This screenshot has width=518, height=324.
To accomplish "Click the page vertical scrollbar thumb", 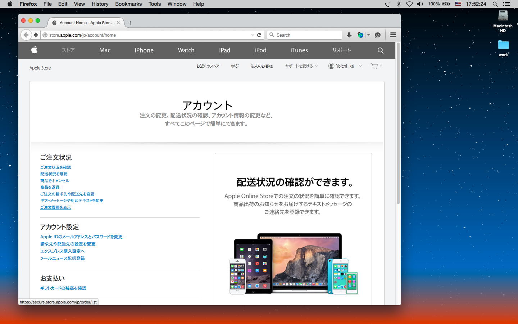I will click(x=398, y=123).
